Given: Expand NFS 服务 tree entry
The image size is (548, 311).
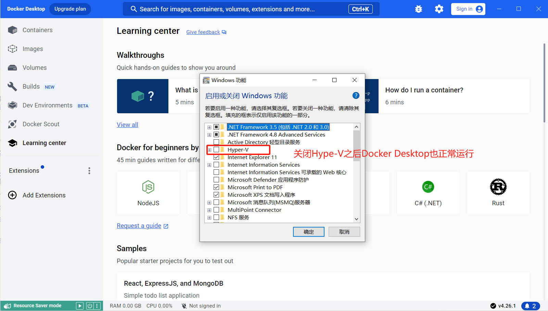Looking at the screenshot, I should click(209, 217).
